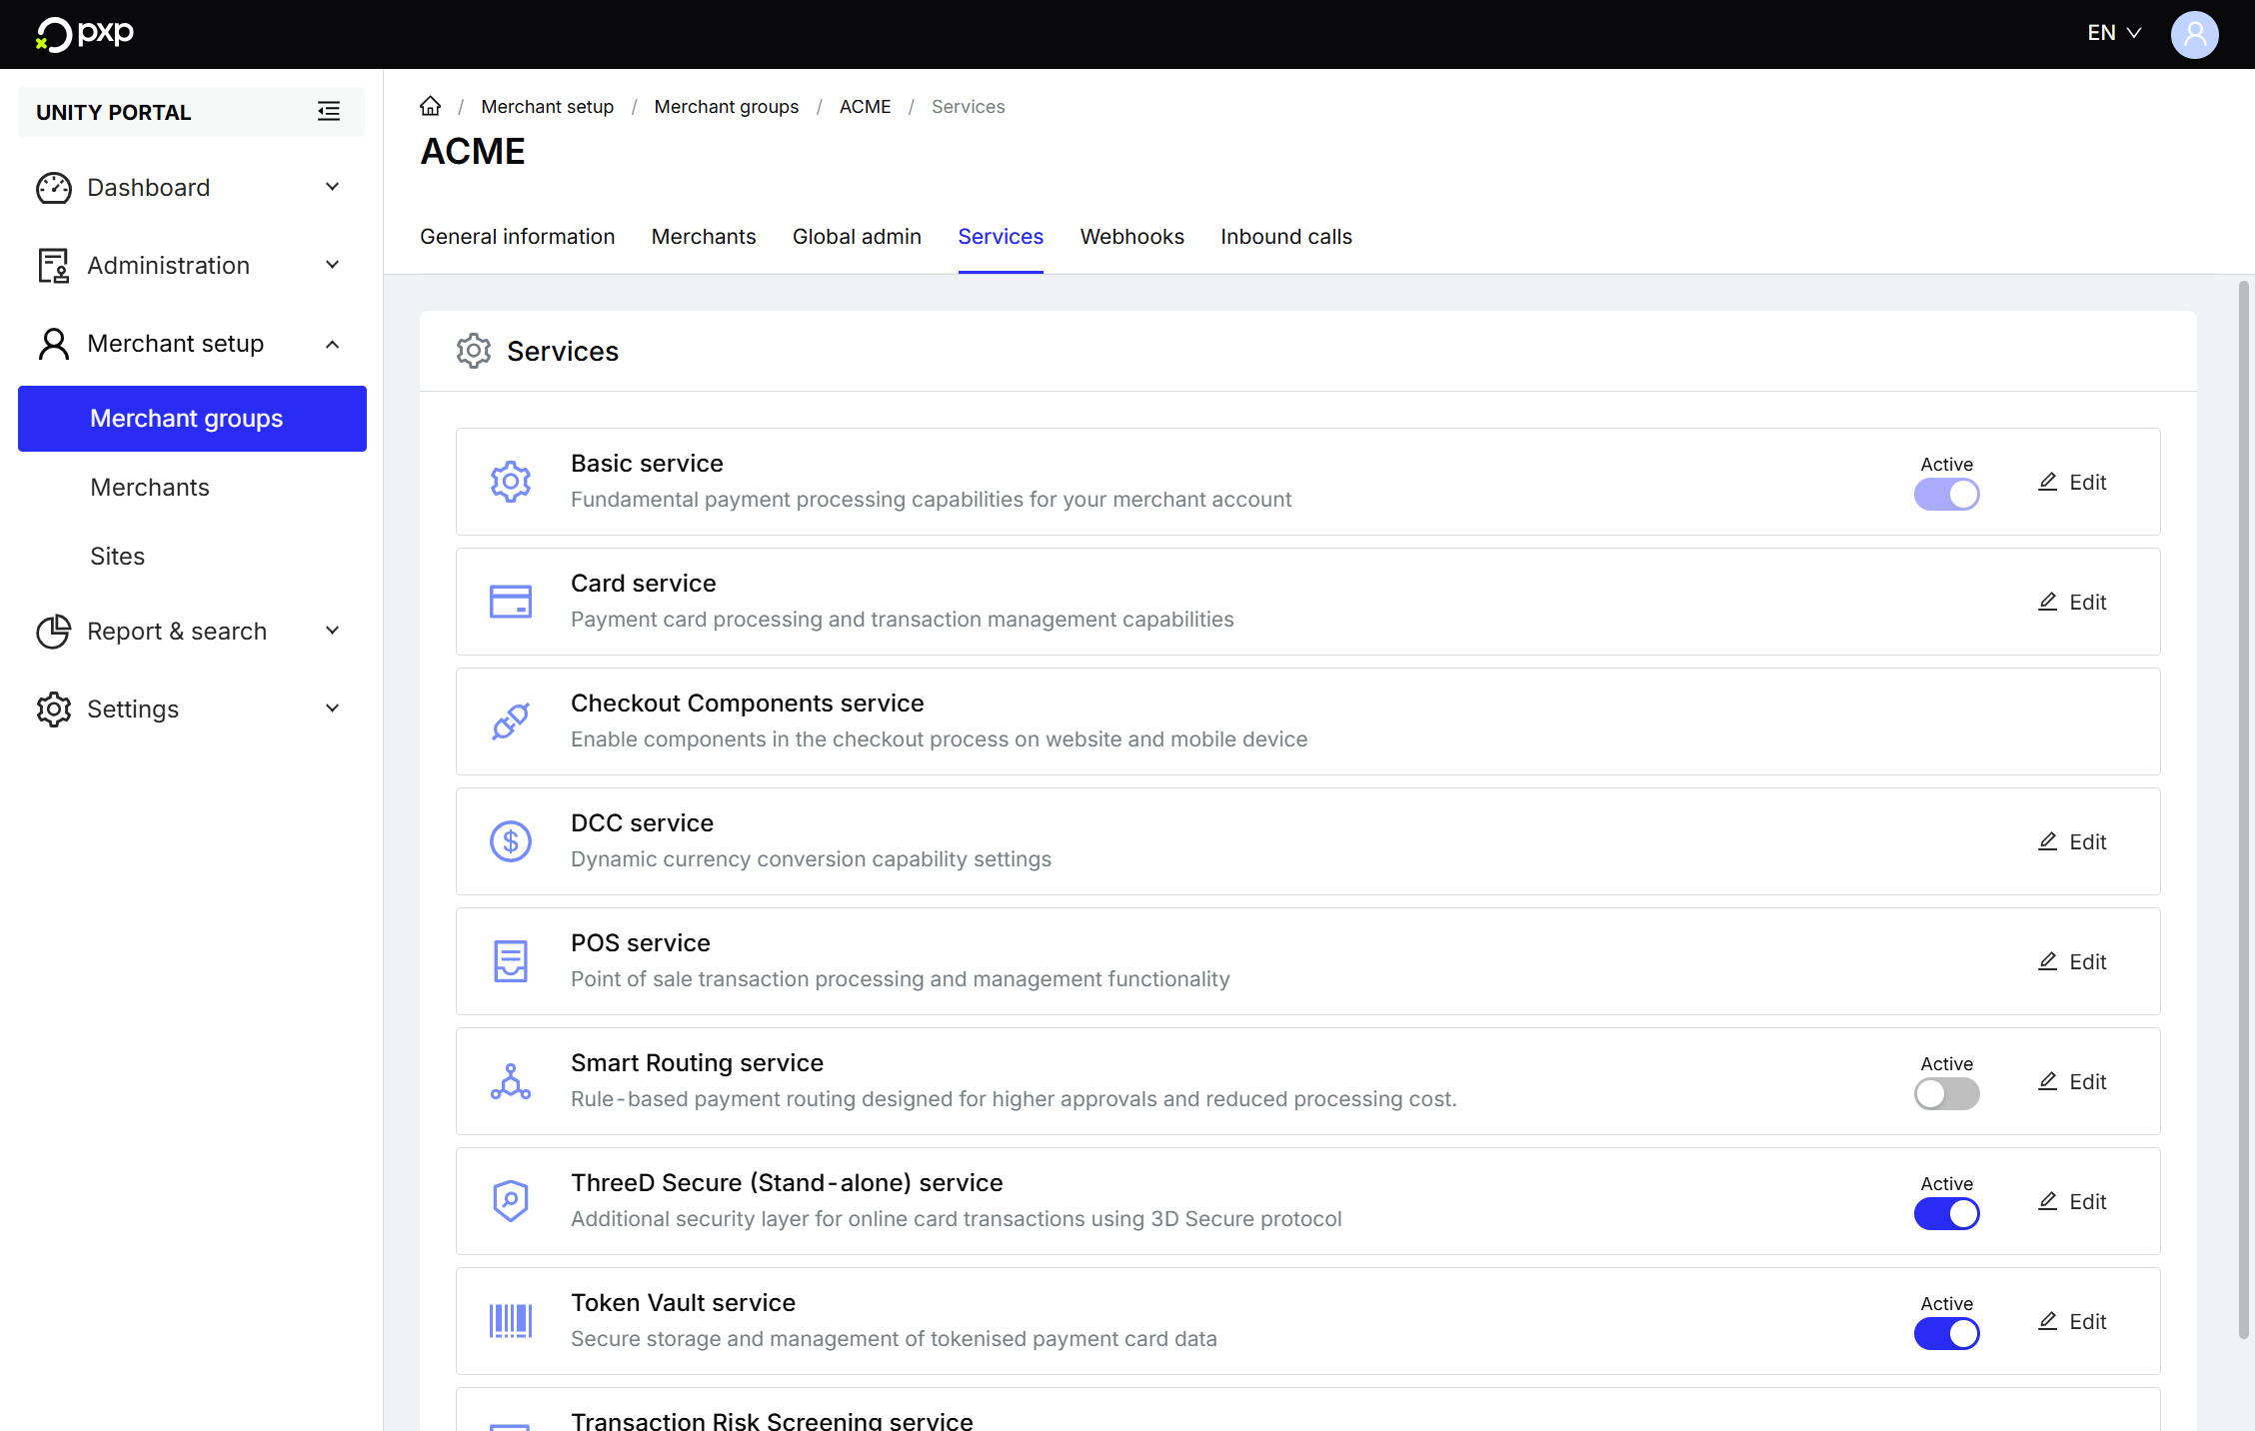Switch to the Inbound calls tab
Screen dimensions: 2255x1431
point(1285,237)
